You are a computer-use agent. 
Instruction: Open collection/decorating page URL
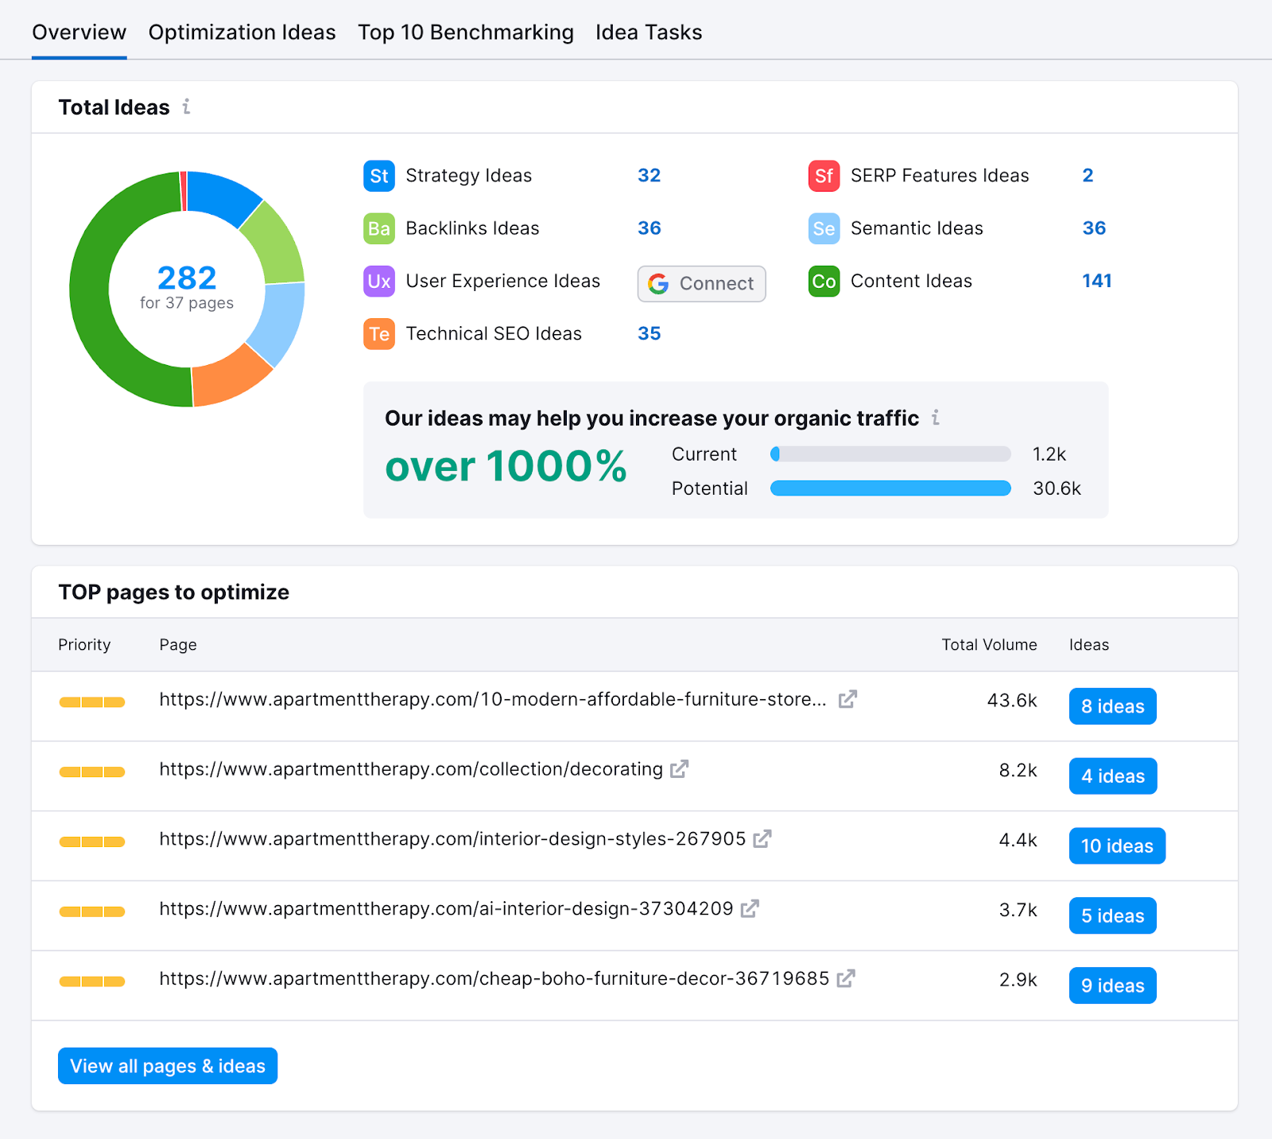[x=411, y=769]
